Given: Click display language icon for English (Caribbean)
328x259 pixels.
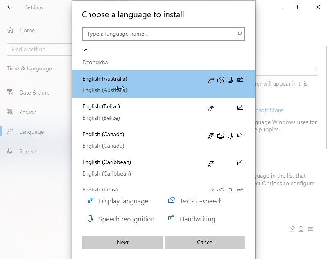Looking at the screenshot, I should tap(211, 164).
